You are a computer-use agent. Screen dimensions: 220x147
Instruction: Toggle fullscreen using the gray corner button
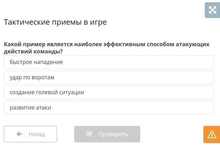[x=212, y=10]
